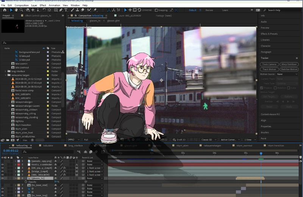This screenshot has height=197, width=303.
Task: Toggle the Position checkbox in Tracker
Action: click(261, 88)
